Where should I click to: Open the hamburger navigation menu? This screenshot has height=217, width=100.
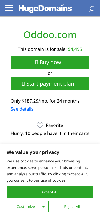9,8
